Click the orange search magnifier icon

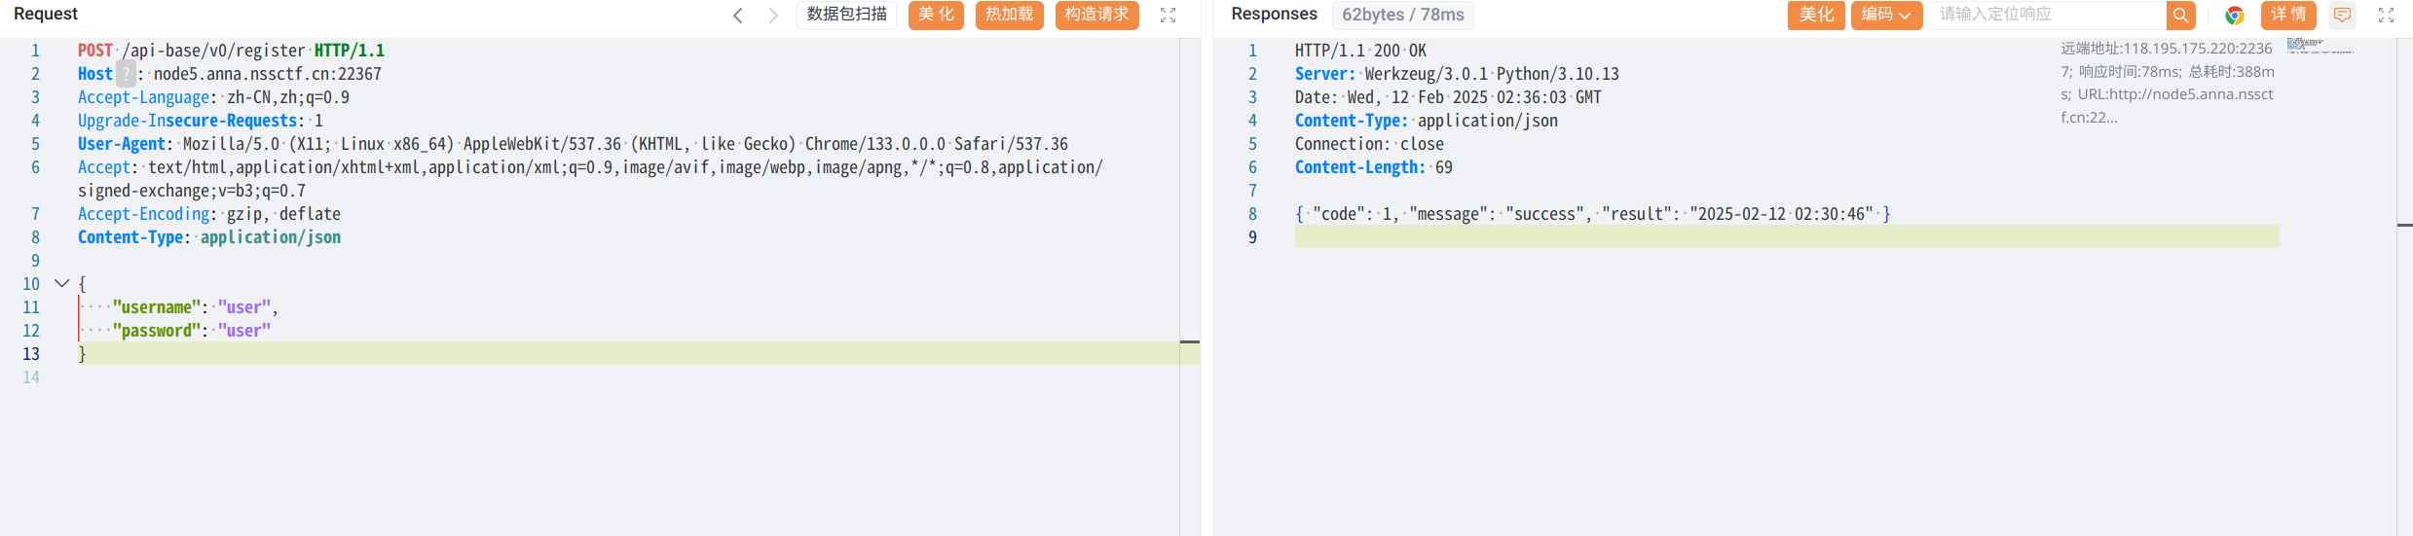[x=2180, y=16]
